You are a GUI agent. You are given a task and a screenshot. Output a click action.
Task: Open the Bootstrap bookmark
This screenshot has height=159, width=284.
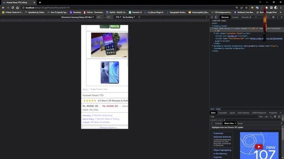tap(75, 12)
